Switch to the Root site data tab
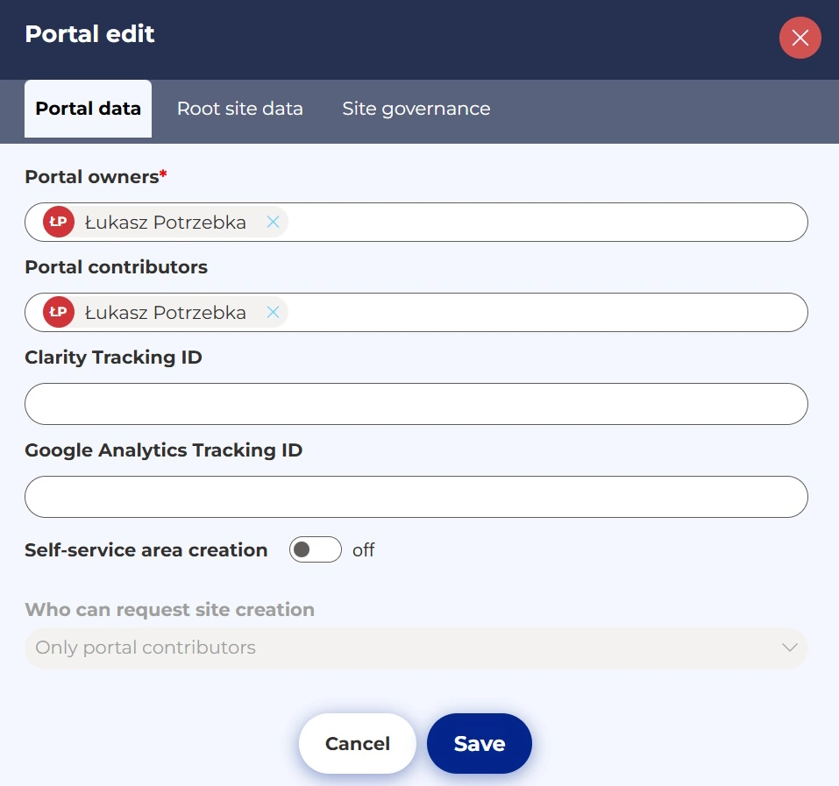The height and width of the screenshot is (786, 839). 239,109
